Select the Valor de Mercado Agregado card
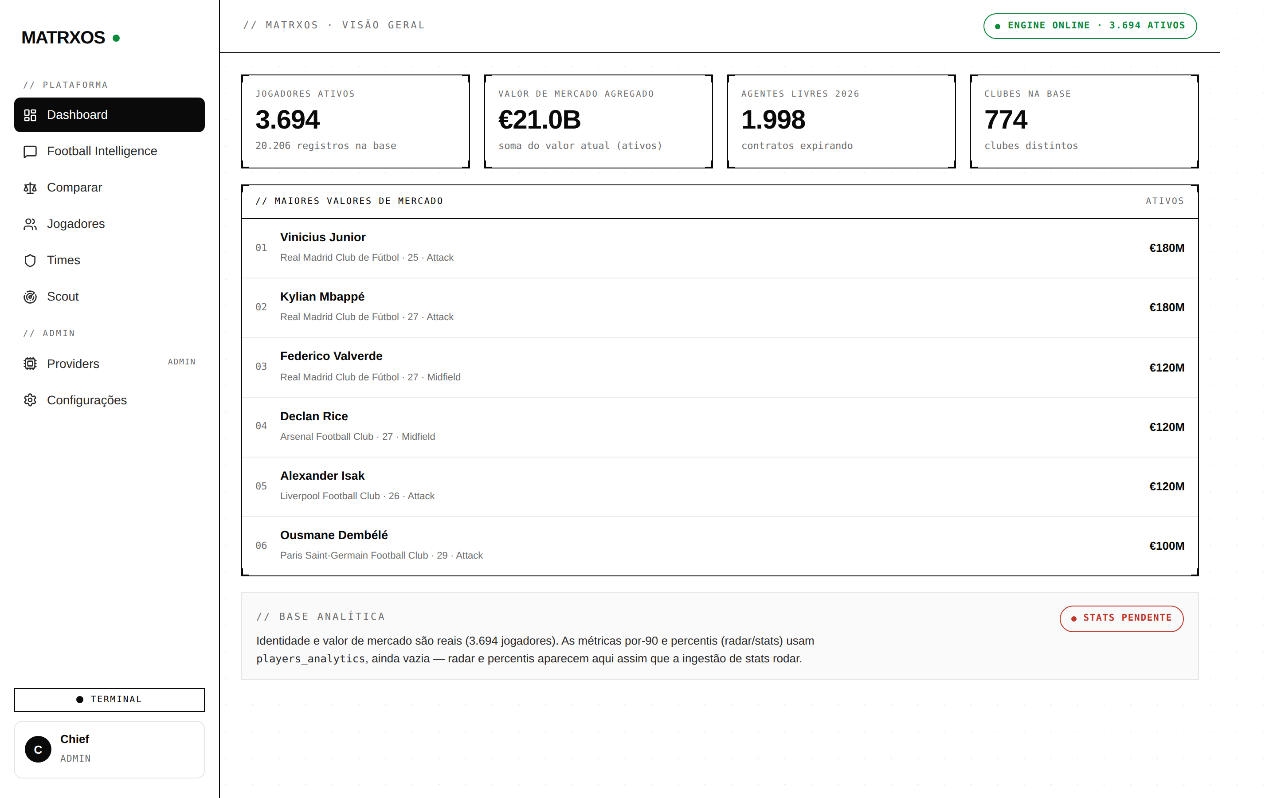Screen dimensions: 1277x798 [599, 121]
